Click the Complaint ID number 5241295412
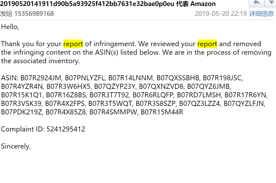The width and height of the screenshot is (276, 183). pos(66,129)
